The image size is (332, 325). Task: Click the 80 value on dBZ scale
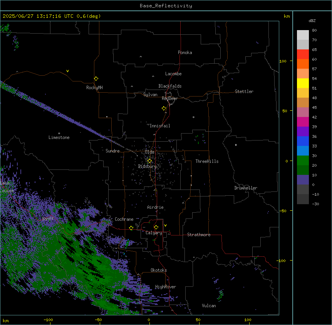click(x=314, y=30)
